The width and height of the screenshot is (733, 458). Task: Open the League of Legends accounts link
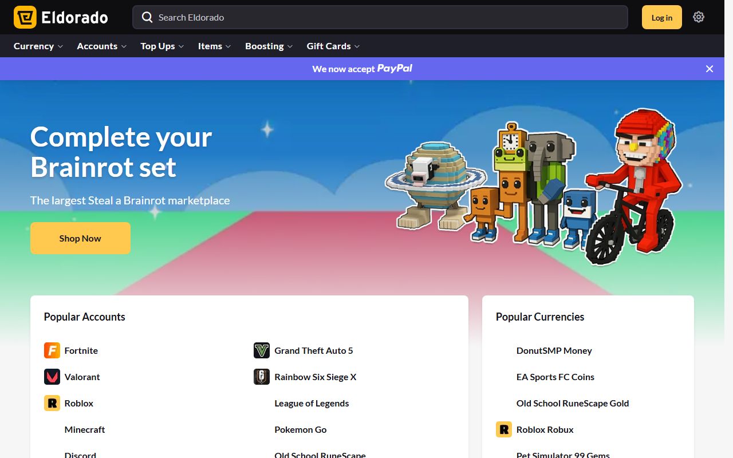coord(312,403)
